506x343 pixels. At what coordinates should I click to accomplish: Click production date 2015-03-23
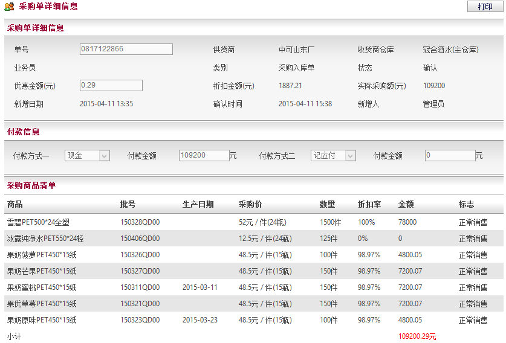(x=200, y=320)
